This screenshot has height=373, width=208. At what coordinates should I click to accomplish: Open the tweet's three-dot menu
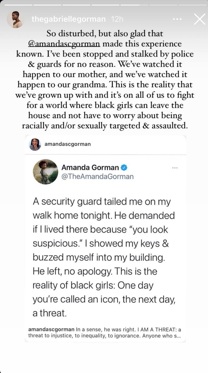click(175, 168)
